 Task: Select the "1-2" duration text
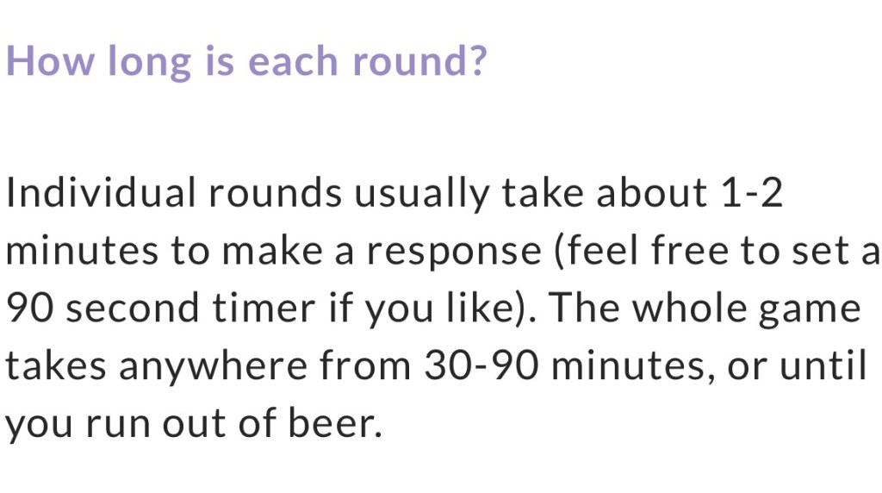point(750,194)
